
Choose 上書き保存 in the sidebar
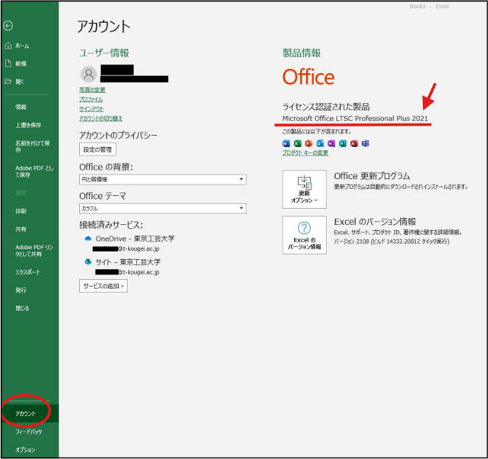pyautogui.click(x=28, y=125)
